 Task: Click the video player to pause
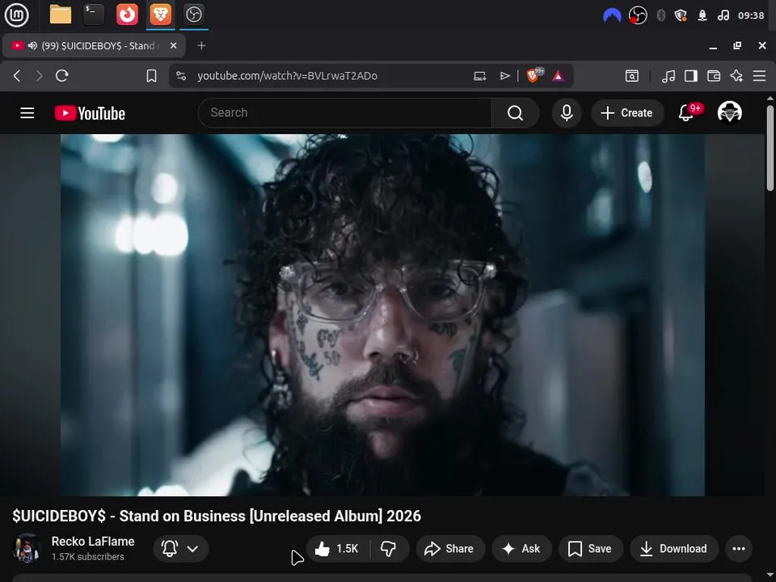(x=382, y=314)
